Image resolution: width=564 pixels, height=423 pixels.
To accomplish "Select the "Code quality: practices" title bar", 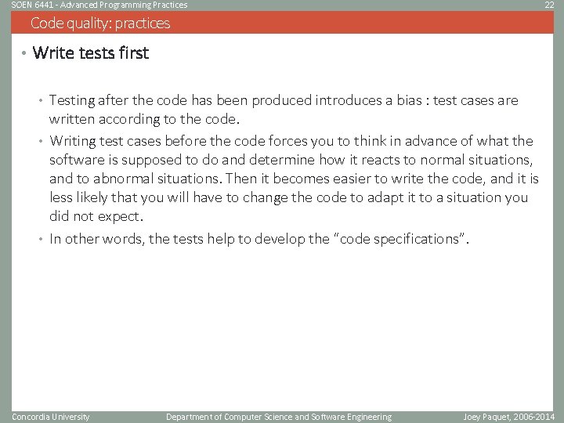I will click(x=100, y=23).
